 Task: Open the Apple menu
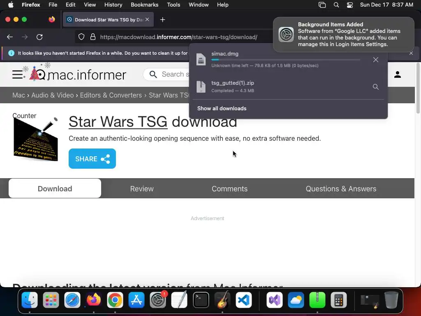click(11, 5)
